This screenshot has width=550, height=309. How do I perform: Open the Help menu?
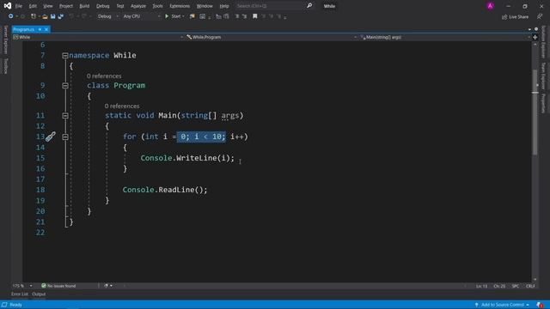tap(224, 6)
